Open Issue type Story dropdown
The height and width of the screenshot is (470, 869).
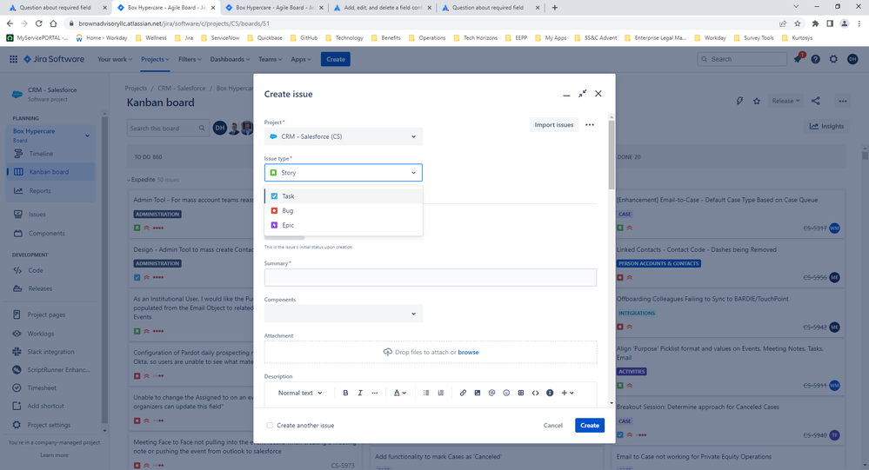pos(343,173)
